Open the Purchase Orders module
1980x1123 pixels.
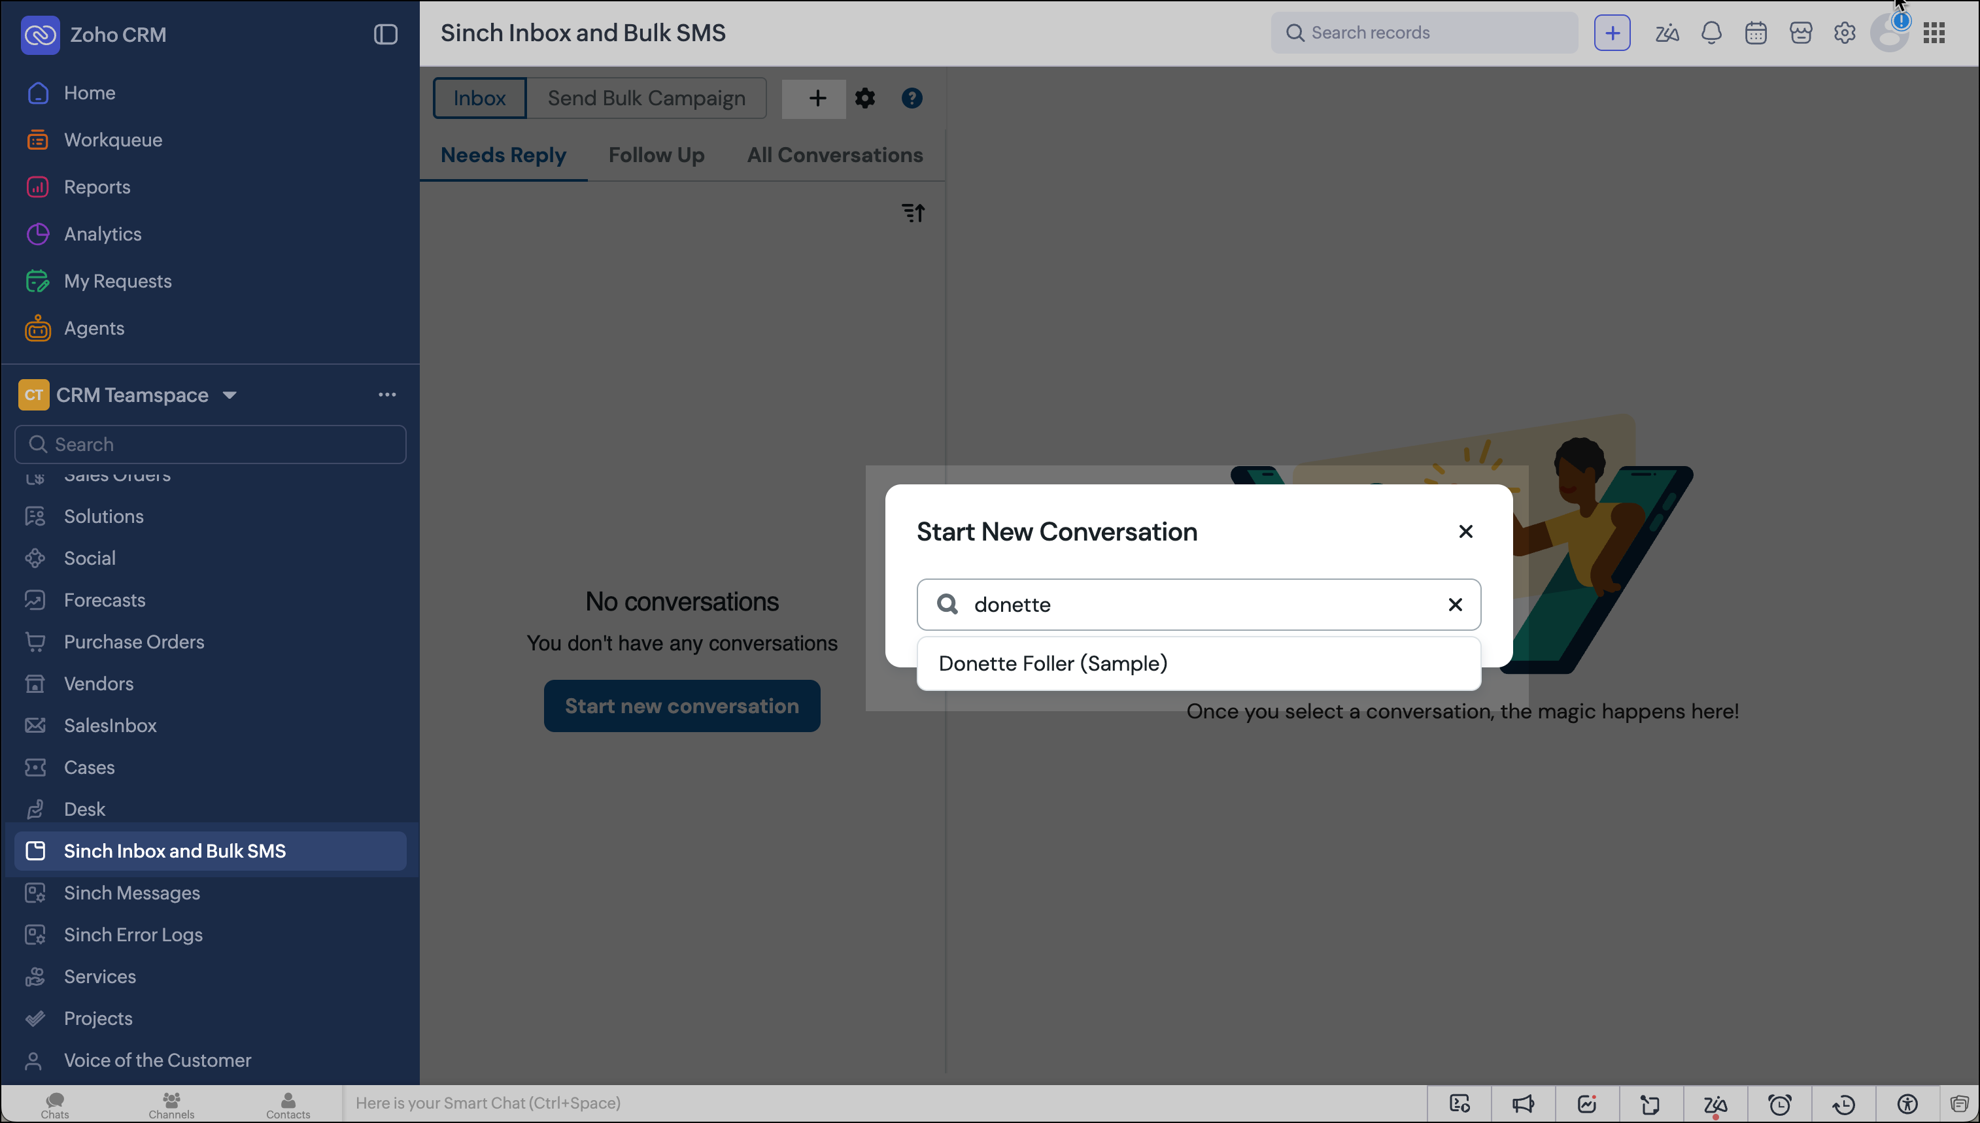(x=133, y=643)
